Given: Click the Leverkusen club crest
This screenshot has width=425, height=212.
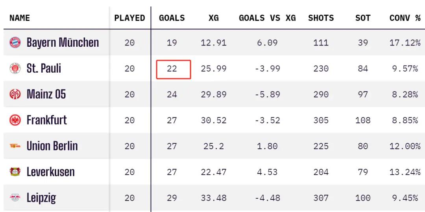Looking at the screenshot, I should coord(15,172).
